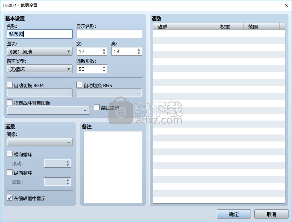Open the BGS file picker ellipsis button
The height and width of the screenshot is (222, 292).
pyautogui.click(x=138, y=93)
